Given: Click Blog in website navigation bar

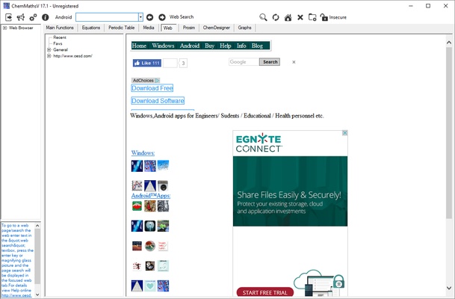Looking at the screenshot, I should [x=257, y=46].
